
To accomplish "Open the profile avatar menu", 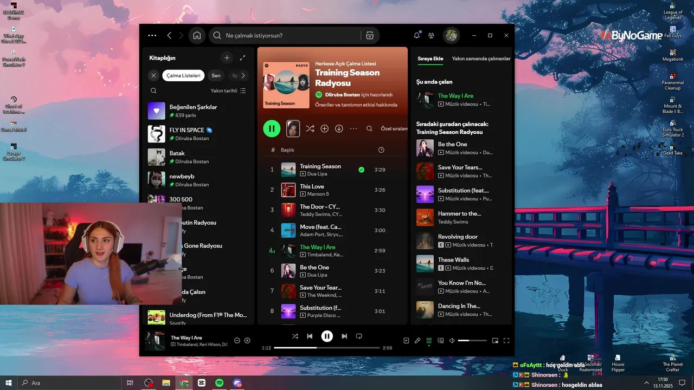I will click(x=451, y=35).
